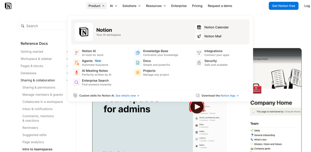Follow the "See what's new" link
This screenshot has height=152, width=311.
point(128,96)
